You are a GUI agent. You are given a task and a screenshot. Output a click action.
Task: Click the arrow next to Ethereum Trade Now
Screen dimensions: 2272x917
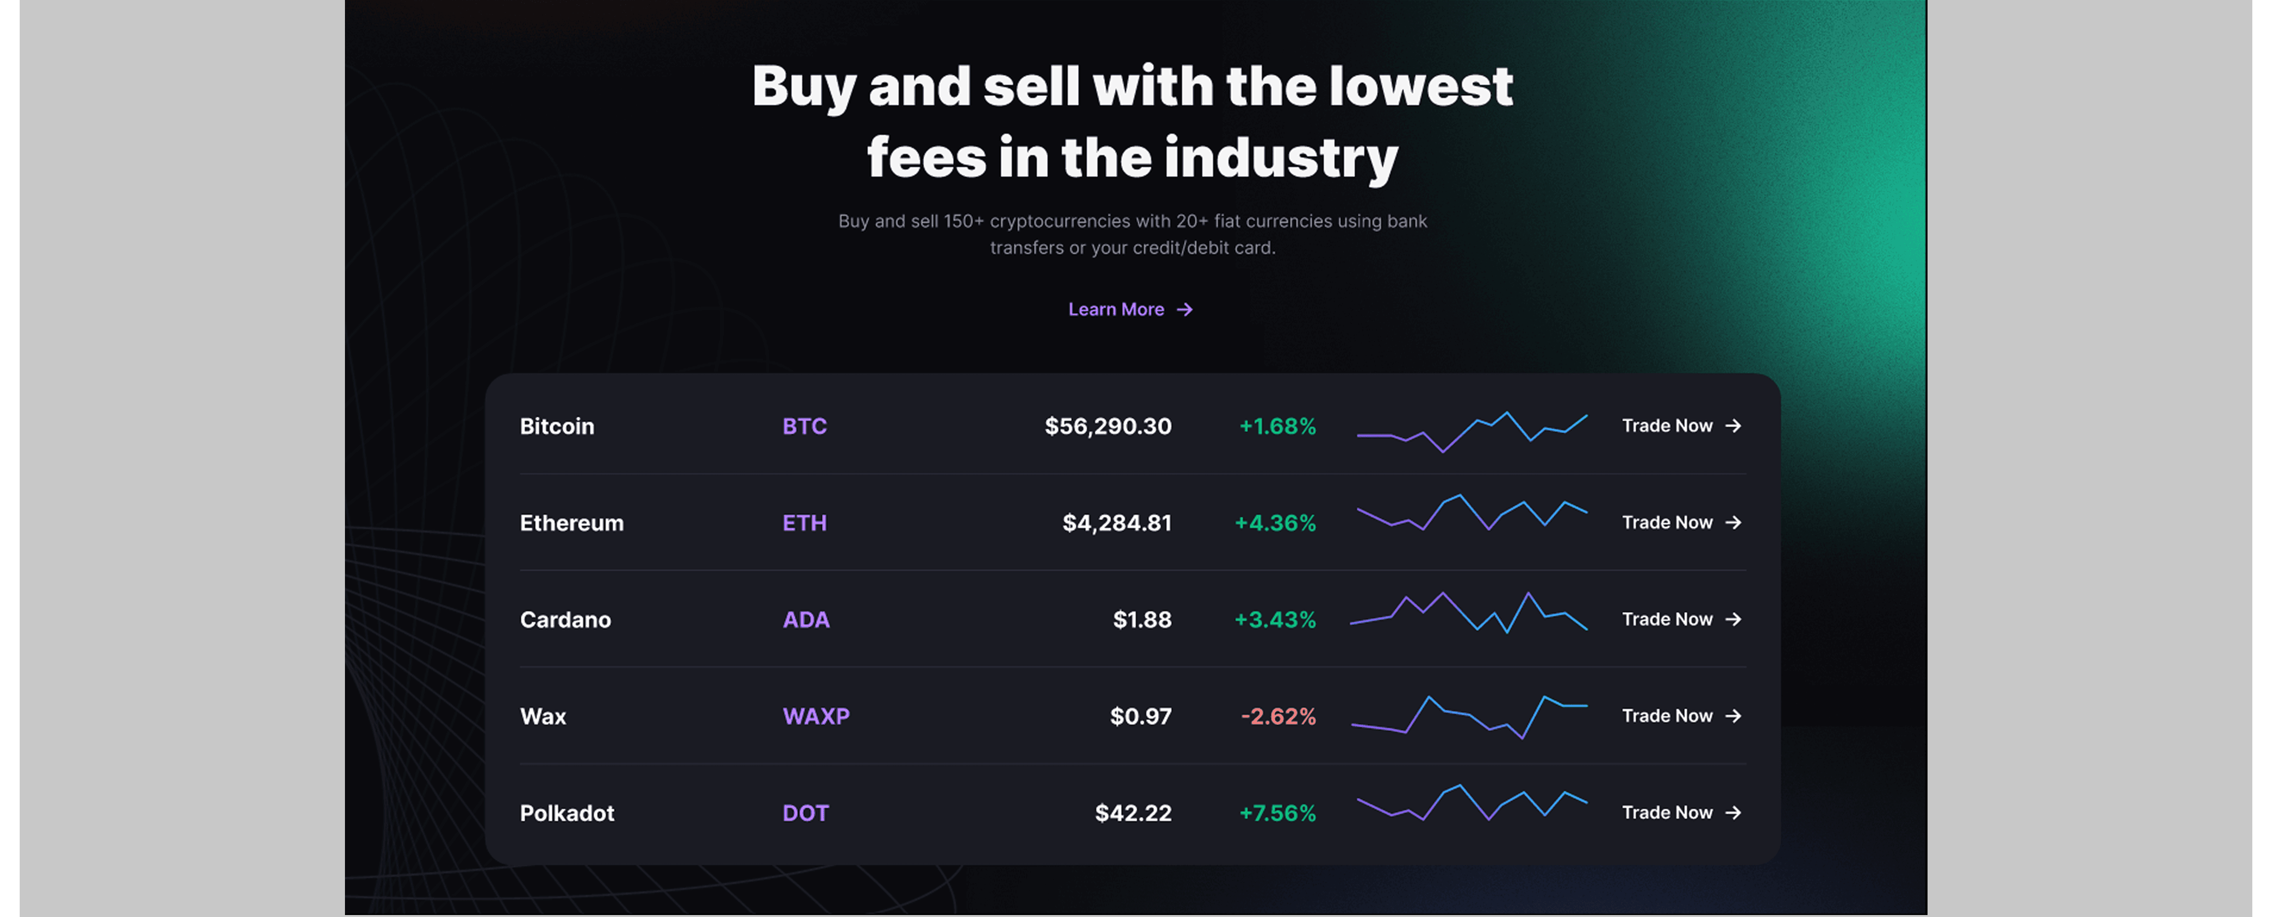click(x=1733, y=523)
